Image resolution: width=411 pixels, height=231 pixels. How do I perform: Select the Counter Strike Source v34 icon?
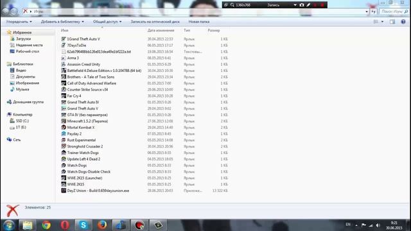(64, 90)
